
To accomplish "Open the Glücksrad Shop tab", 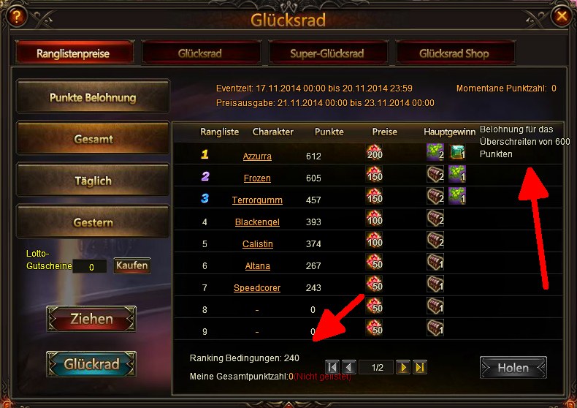I will tap(454, 53).
